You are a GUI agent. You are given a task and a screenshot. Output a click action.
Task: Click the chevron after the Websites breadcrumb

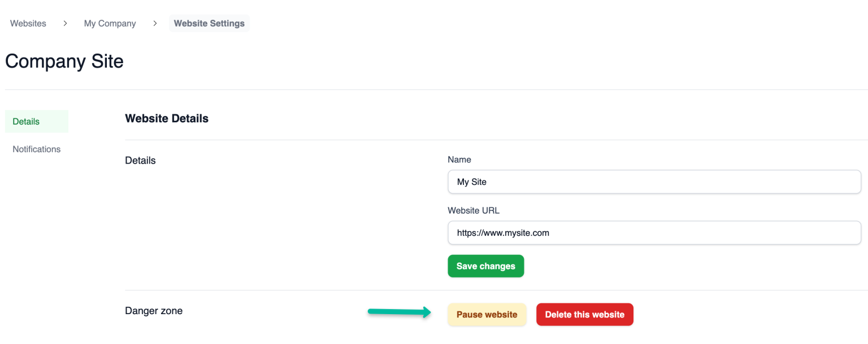(65, 23)
